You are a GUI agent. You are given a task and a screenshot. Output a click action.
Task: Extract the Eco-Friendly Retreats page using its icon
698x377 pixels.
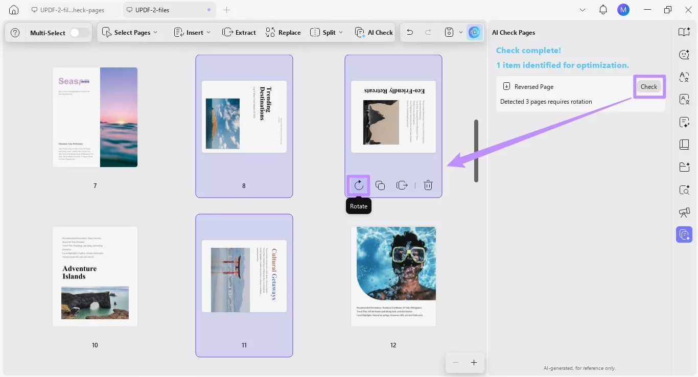tap(402, 185)
